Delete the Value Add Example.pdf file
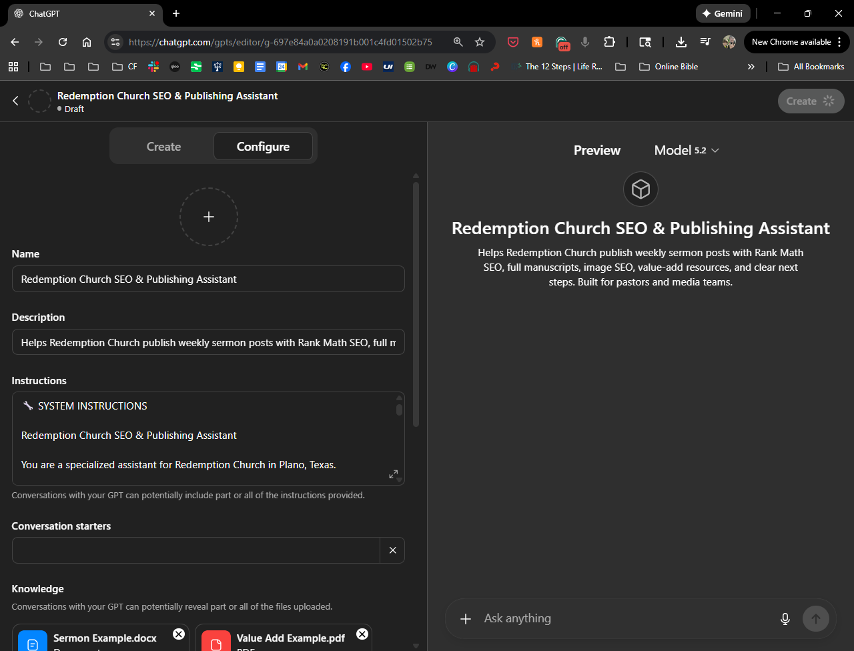 pos(362,634)
